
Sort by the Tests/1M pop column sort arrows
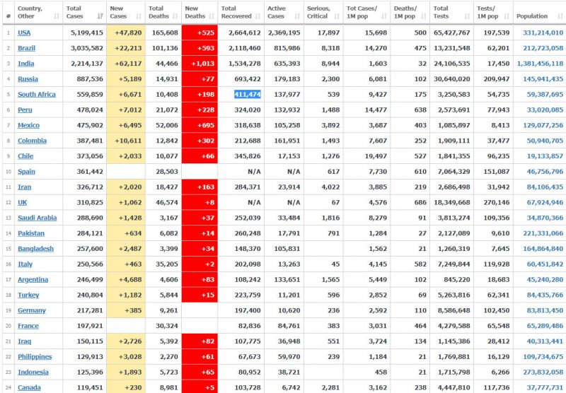tap(507, 16)
